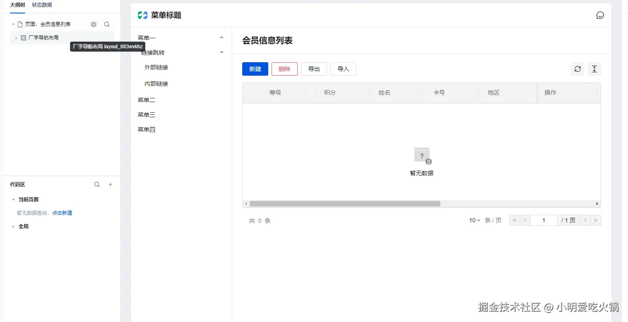Click the 点击新建 link in 代码区
Viewport: 628px width, 322px height.
[x=62, y=213]
